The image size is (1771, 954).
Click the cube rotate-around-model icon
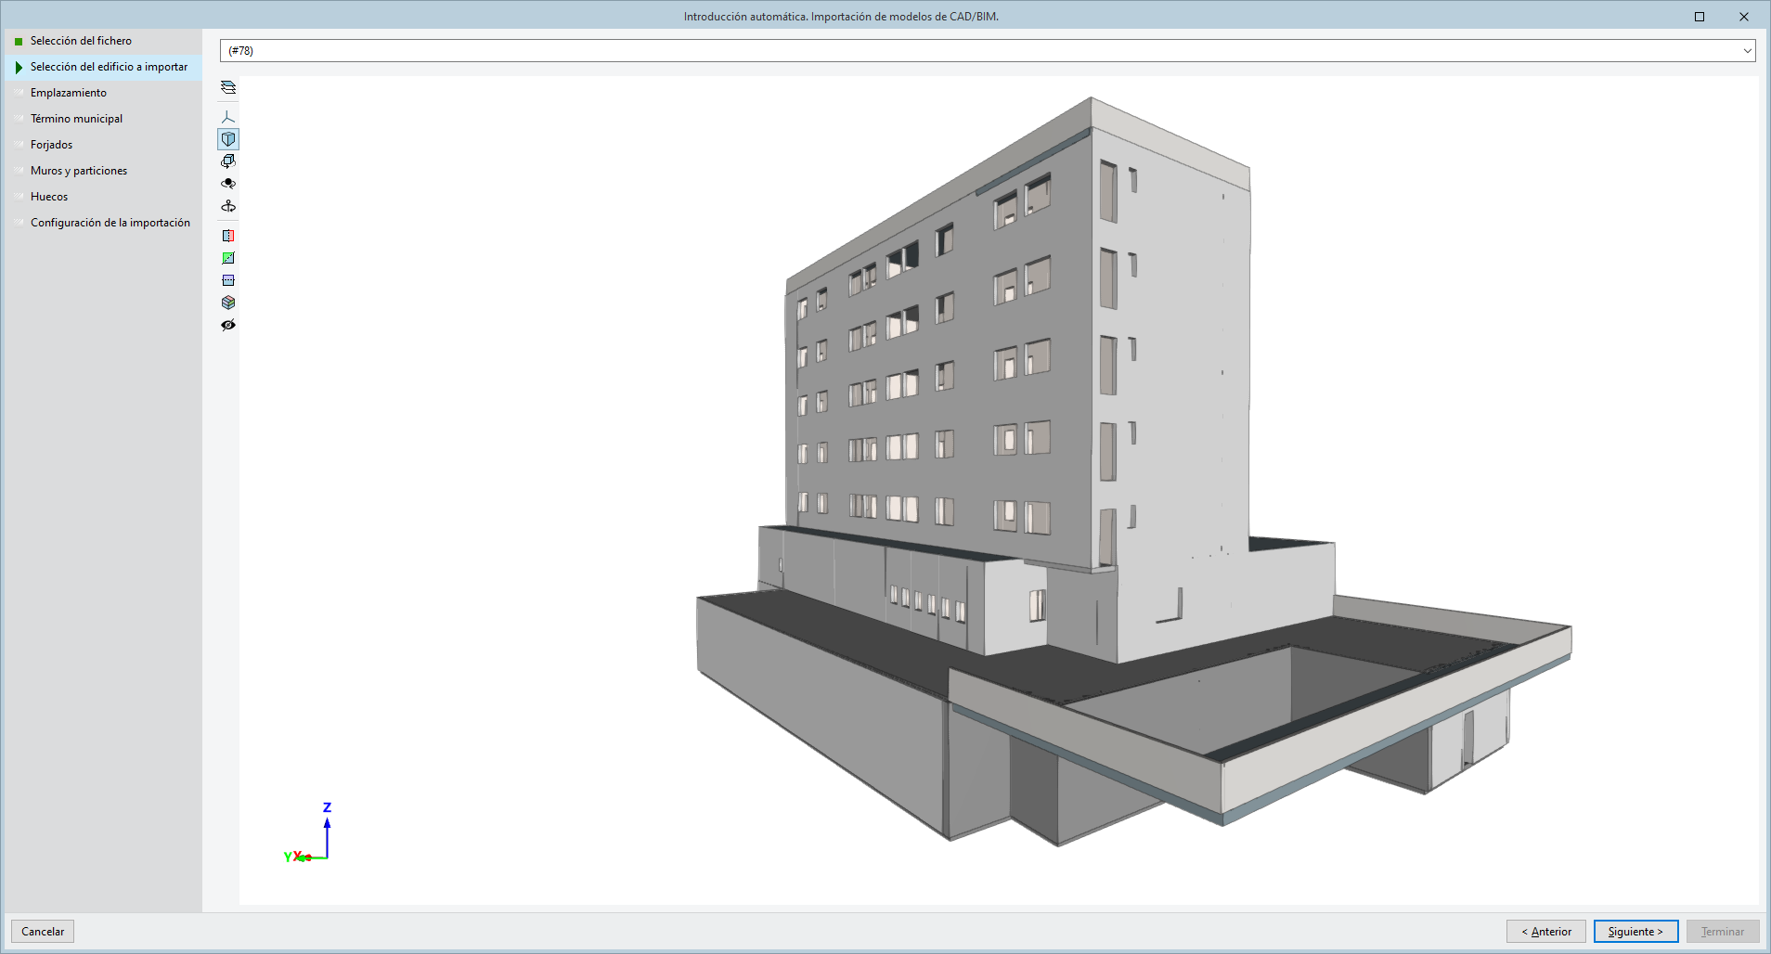pyautogui.click(x=228, y=161)
